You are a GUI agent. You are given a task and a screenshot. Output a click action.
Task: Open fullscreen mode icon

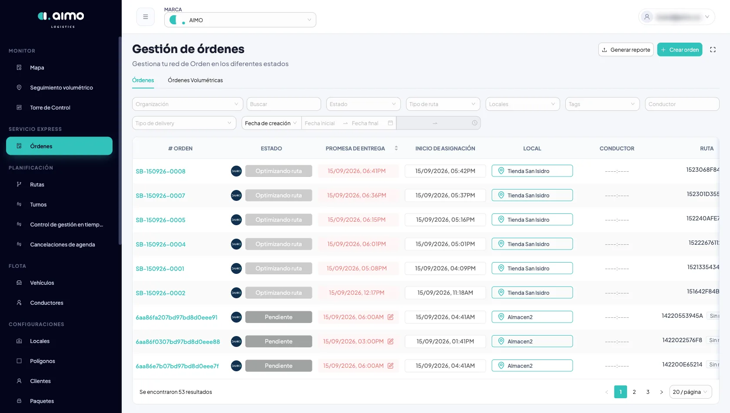click(713, 50)
